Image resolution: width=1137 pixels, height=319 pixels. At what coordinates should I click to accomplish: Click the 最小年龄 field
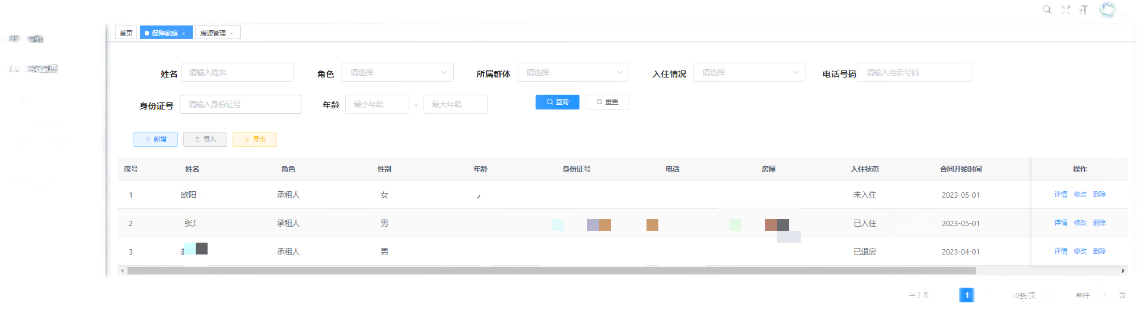coord(377,104)
